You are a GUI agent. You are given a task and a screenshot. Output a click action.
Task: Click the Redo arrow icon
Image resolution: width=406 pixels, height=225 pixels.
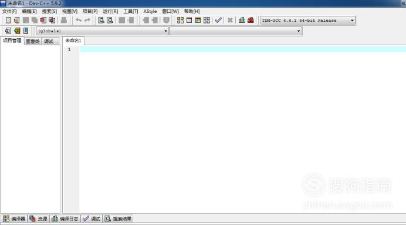click(87, 20)
